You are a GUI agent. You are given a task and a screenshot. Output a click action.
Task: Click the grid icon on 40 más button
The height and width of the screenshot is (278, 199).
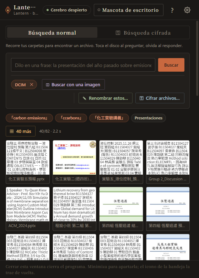click(12, 131)
